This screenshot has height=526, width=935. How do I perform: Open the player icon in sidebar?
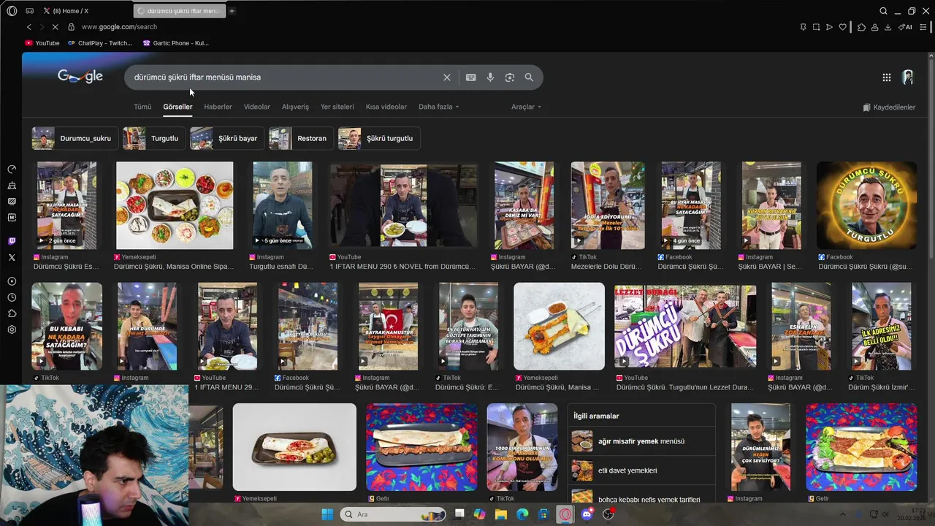pyautogui.click(x=12, y=281)
